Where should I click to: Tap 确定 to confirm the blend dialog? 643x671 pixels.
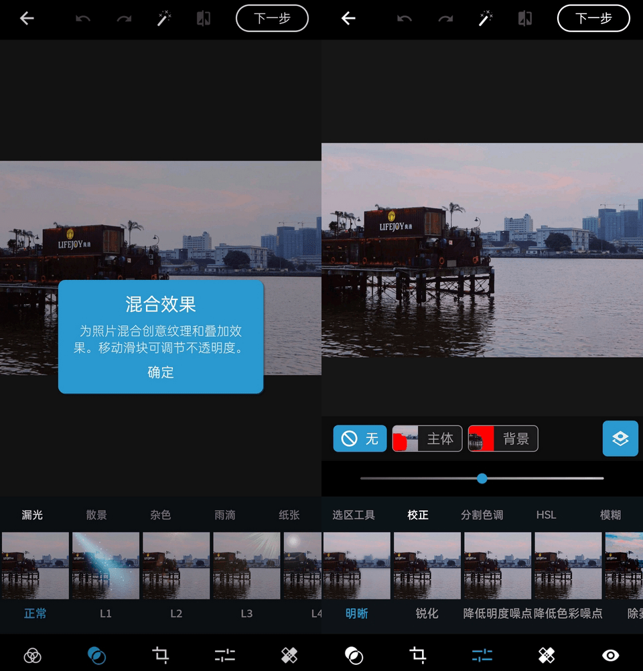point(161,373)
